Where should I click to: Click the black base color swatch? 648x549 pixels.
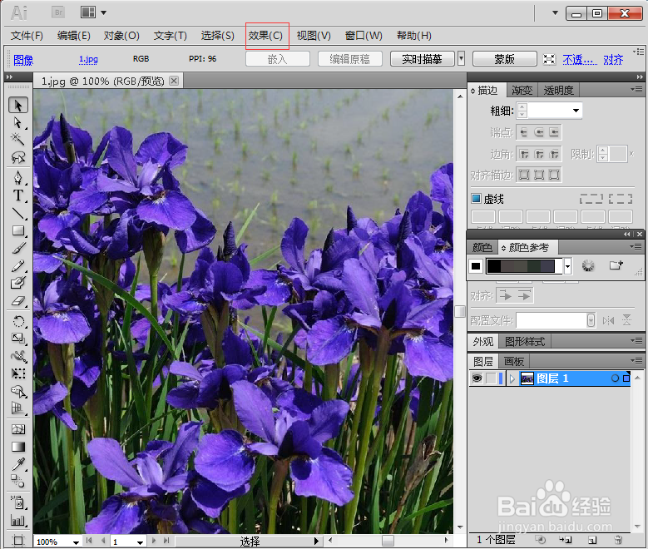476,266
